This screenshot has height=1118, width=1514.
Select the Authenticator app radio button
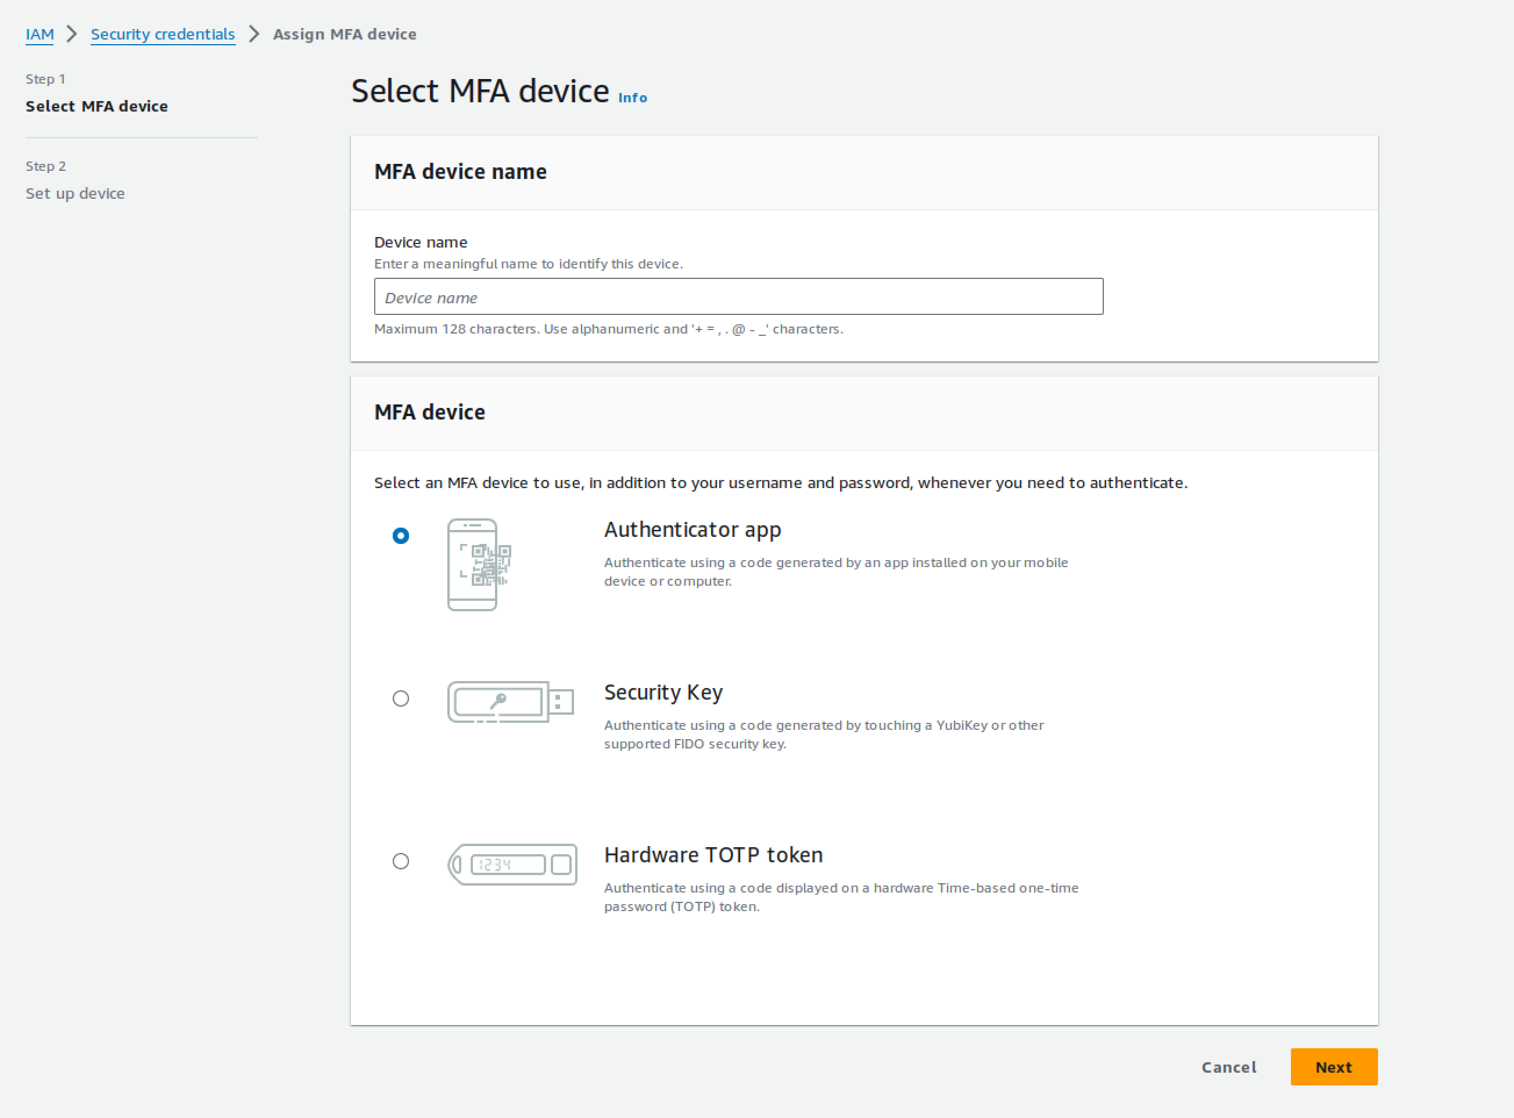tap(400, 536)
